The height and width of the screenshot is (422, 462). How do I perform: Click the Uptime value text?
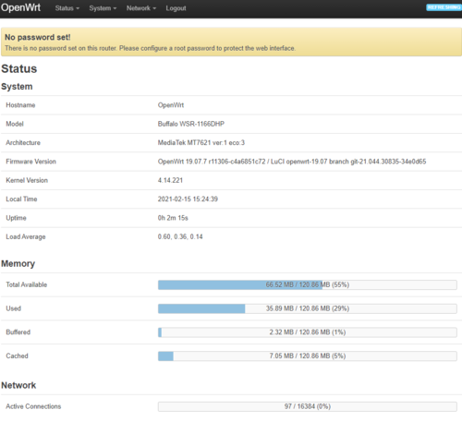(173, 218)
